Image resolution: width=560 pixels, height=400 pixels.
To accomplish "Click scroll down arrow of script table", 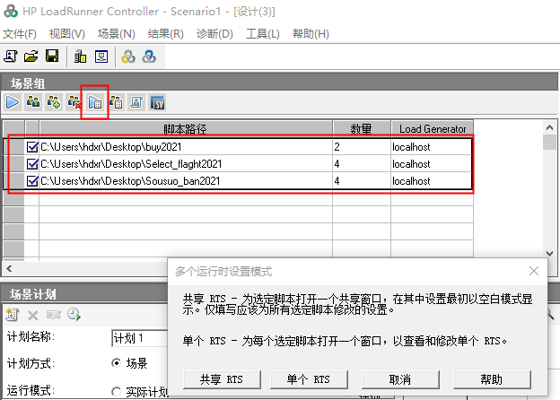I will tap(550, 253).
